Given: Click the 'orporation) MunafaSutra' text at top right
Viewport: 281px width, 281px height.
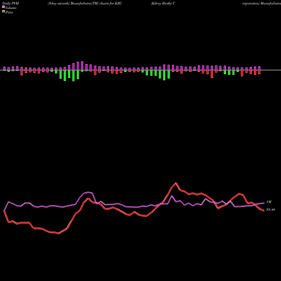Looking at the screenshot, I should click(261, 3).
